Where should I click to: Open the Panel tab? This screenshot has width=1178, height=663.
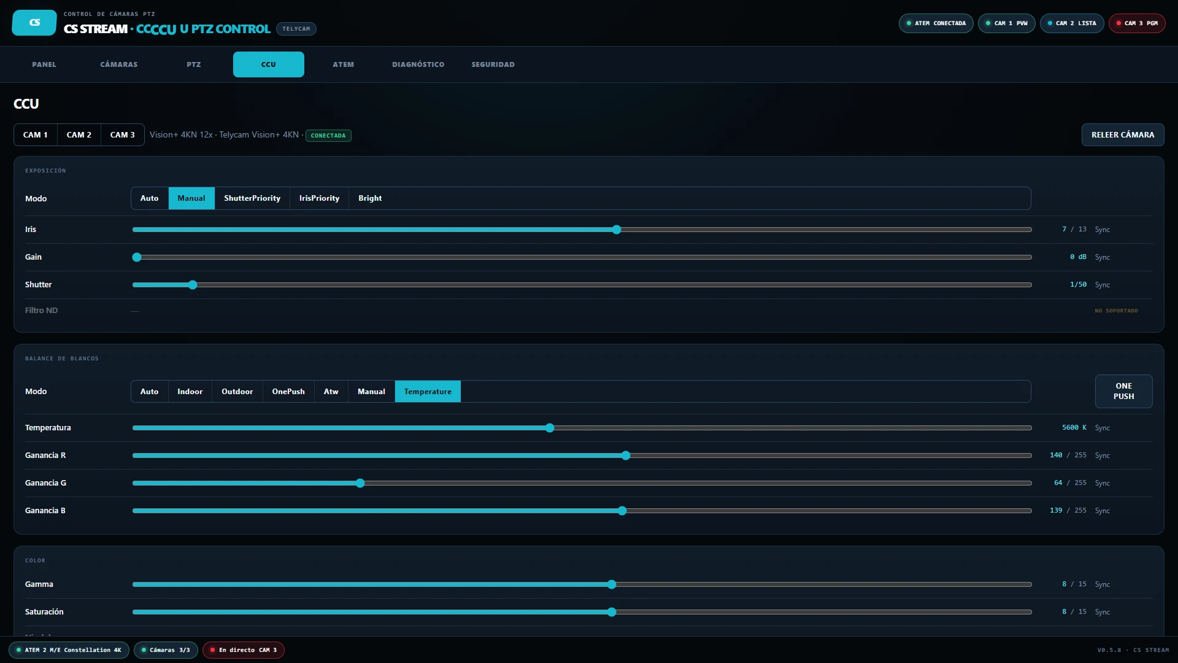(44, 64)
